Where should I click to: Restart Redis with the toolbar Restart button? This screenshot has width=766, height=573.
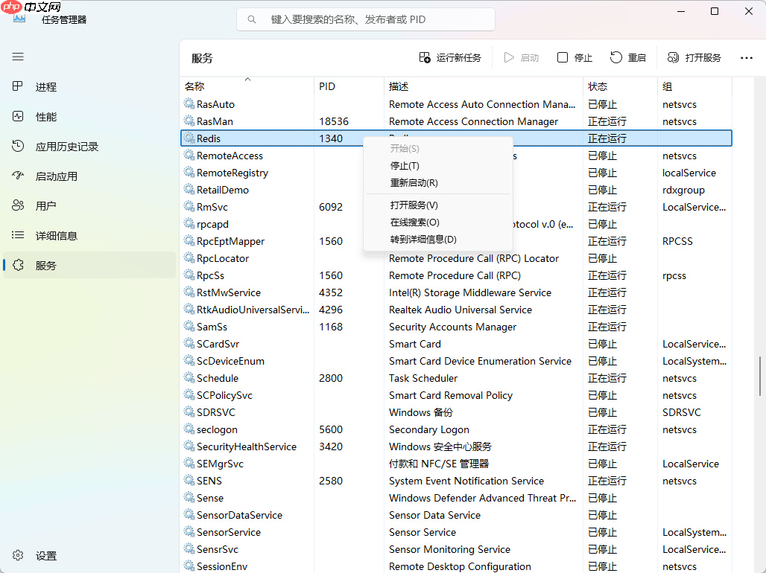point(628,57)
